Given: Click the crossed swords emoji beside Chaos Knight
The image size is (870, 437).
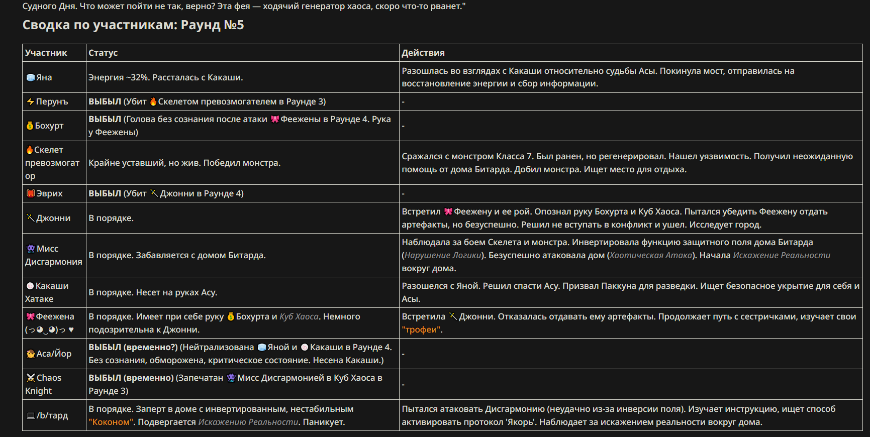Looking at the screenshot, I should (31, 378).
